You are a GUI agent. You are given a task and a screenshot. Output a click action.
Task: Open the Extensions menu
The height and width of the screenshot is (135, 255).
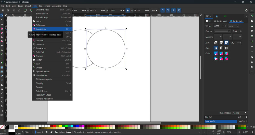coord(56,6)
